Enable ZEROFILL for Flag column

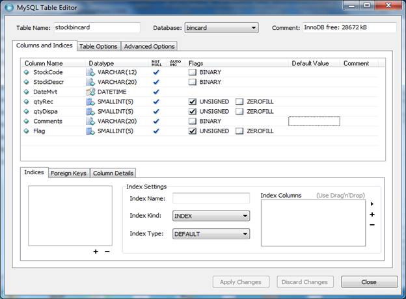pyautogui.click(x=239, y=131)
